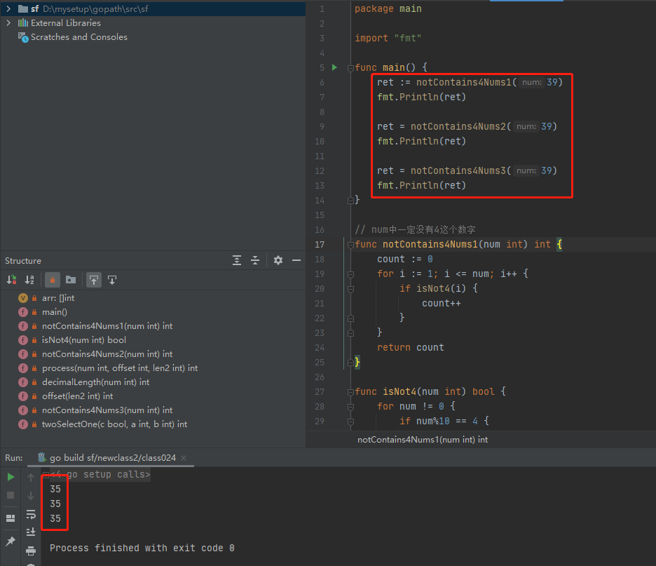Viewport: 656px width, 566px height.
Task: Click External Libraries bar icon
Action: [x=23, y=22]
